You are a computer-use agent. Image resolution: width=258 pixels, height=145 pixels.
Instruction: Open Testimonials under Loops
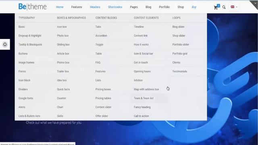coord(179,71)
